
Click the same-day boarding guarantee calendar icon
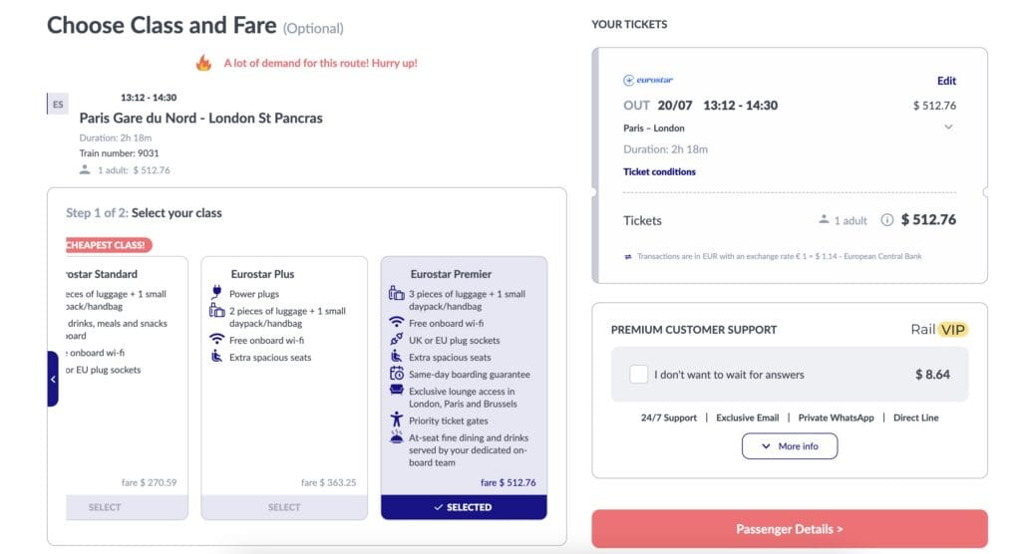[396, 374]
